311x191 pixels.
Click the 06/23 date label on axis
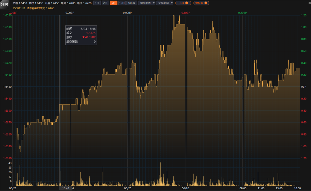coord(13,188)
